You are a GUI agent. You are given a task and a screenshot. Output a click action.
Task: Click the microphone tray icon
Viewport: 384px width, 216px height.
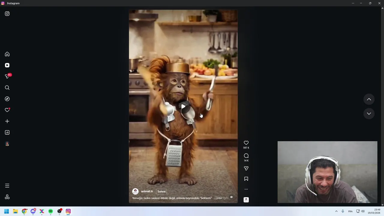click(343, 211)
